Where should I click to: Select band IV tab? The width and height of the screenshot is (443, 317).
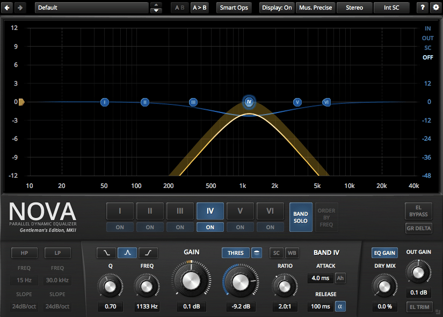[x=210, y=211]
